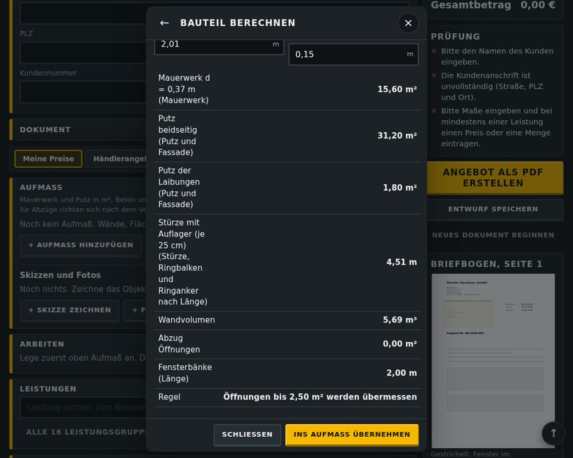Save draft with Entwurf speichern
This screenshot has width=573, height=458.
(x=495, y=210)
